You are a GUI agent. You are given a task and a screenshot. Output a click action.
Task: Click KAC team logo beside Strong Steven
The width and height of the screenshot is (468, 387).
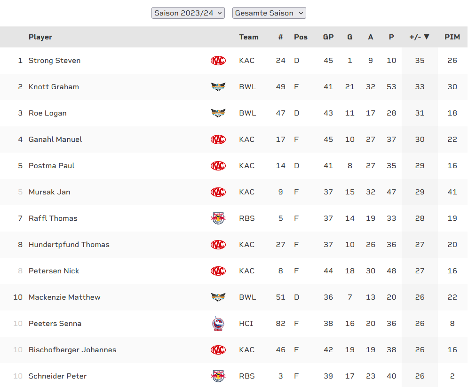(x=218, y=61)
